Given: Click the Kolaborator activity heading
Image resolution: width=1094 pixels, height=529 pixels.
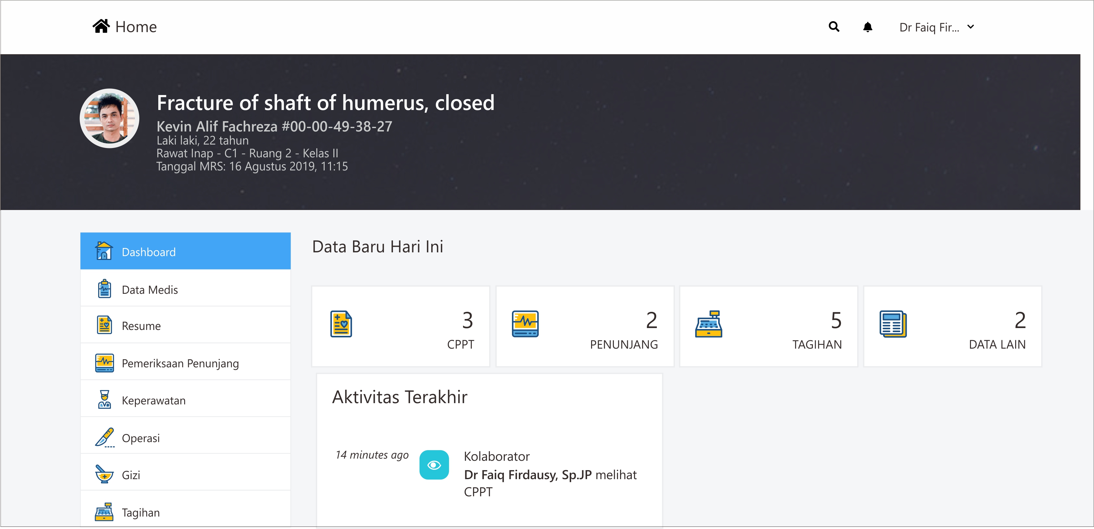Looking at the screenshot, I should 497,456.
